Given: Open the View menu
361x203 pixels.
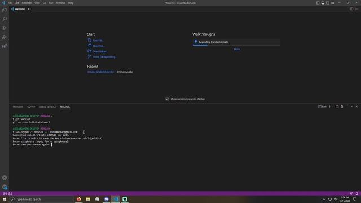Looking at the screenshot, I should tap(37, 3).
